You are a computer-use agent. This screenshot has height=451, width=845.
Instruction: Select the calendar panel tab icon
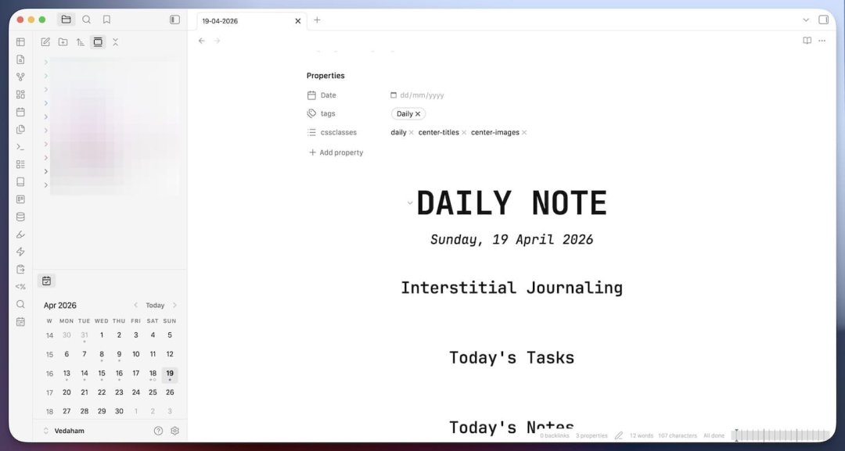(x=47, y=281)
